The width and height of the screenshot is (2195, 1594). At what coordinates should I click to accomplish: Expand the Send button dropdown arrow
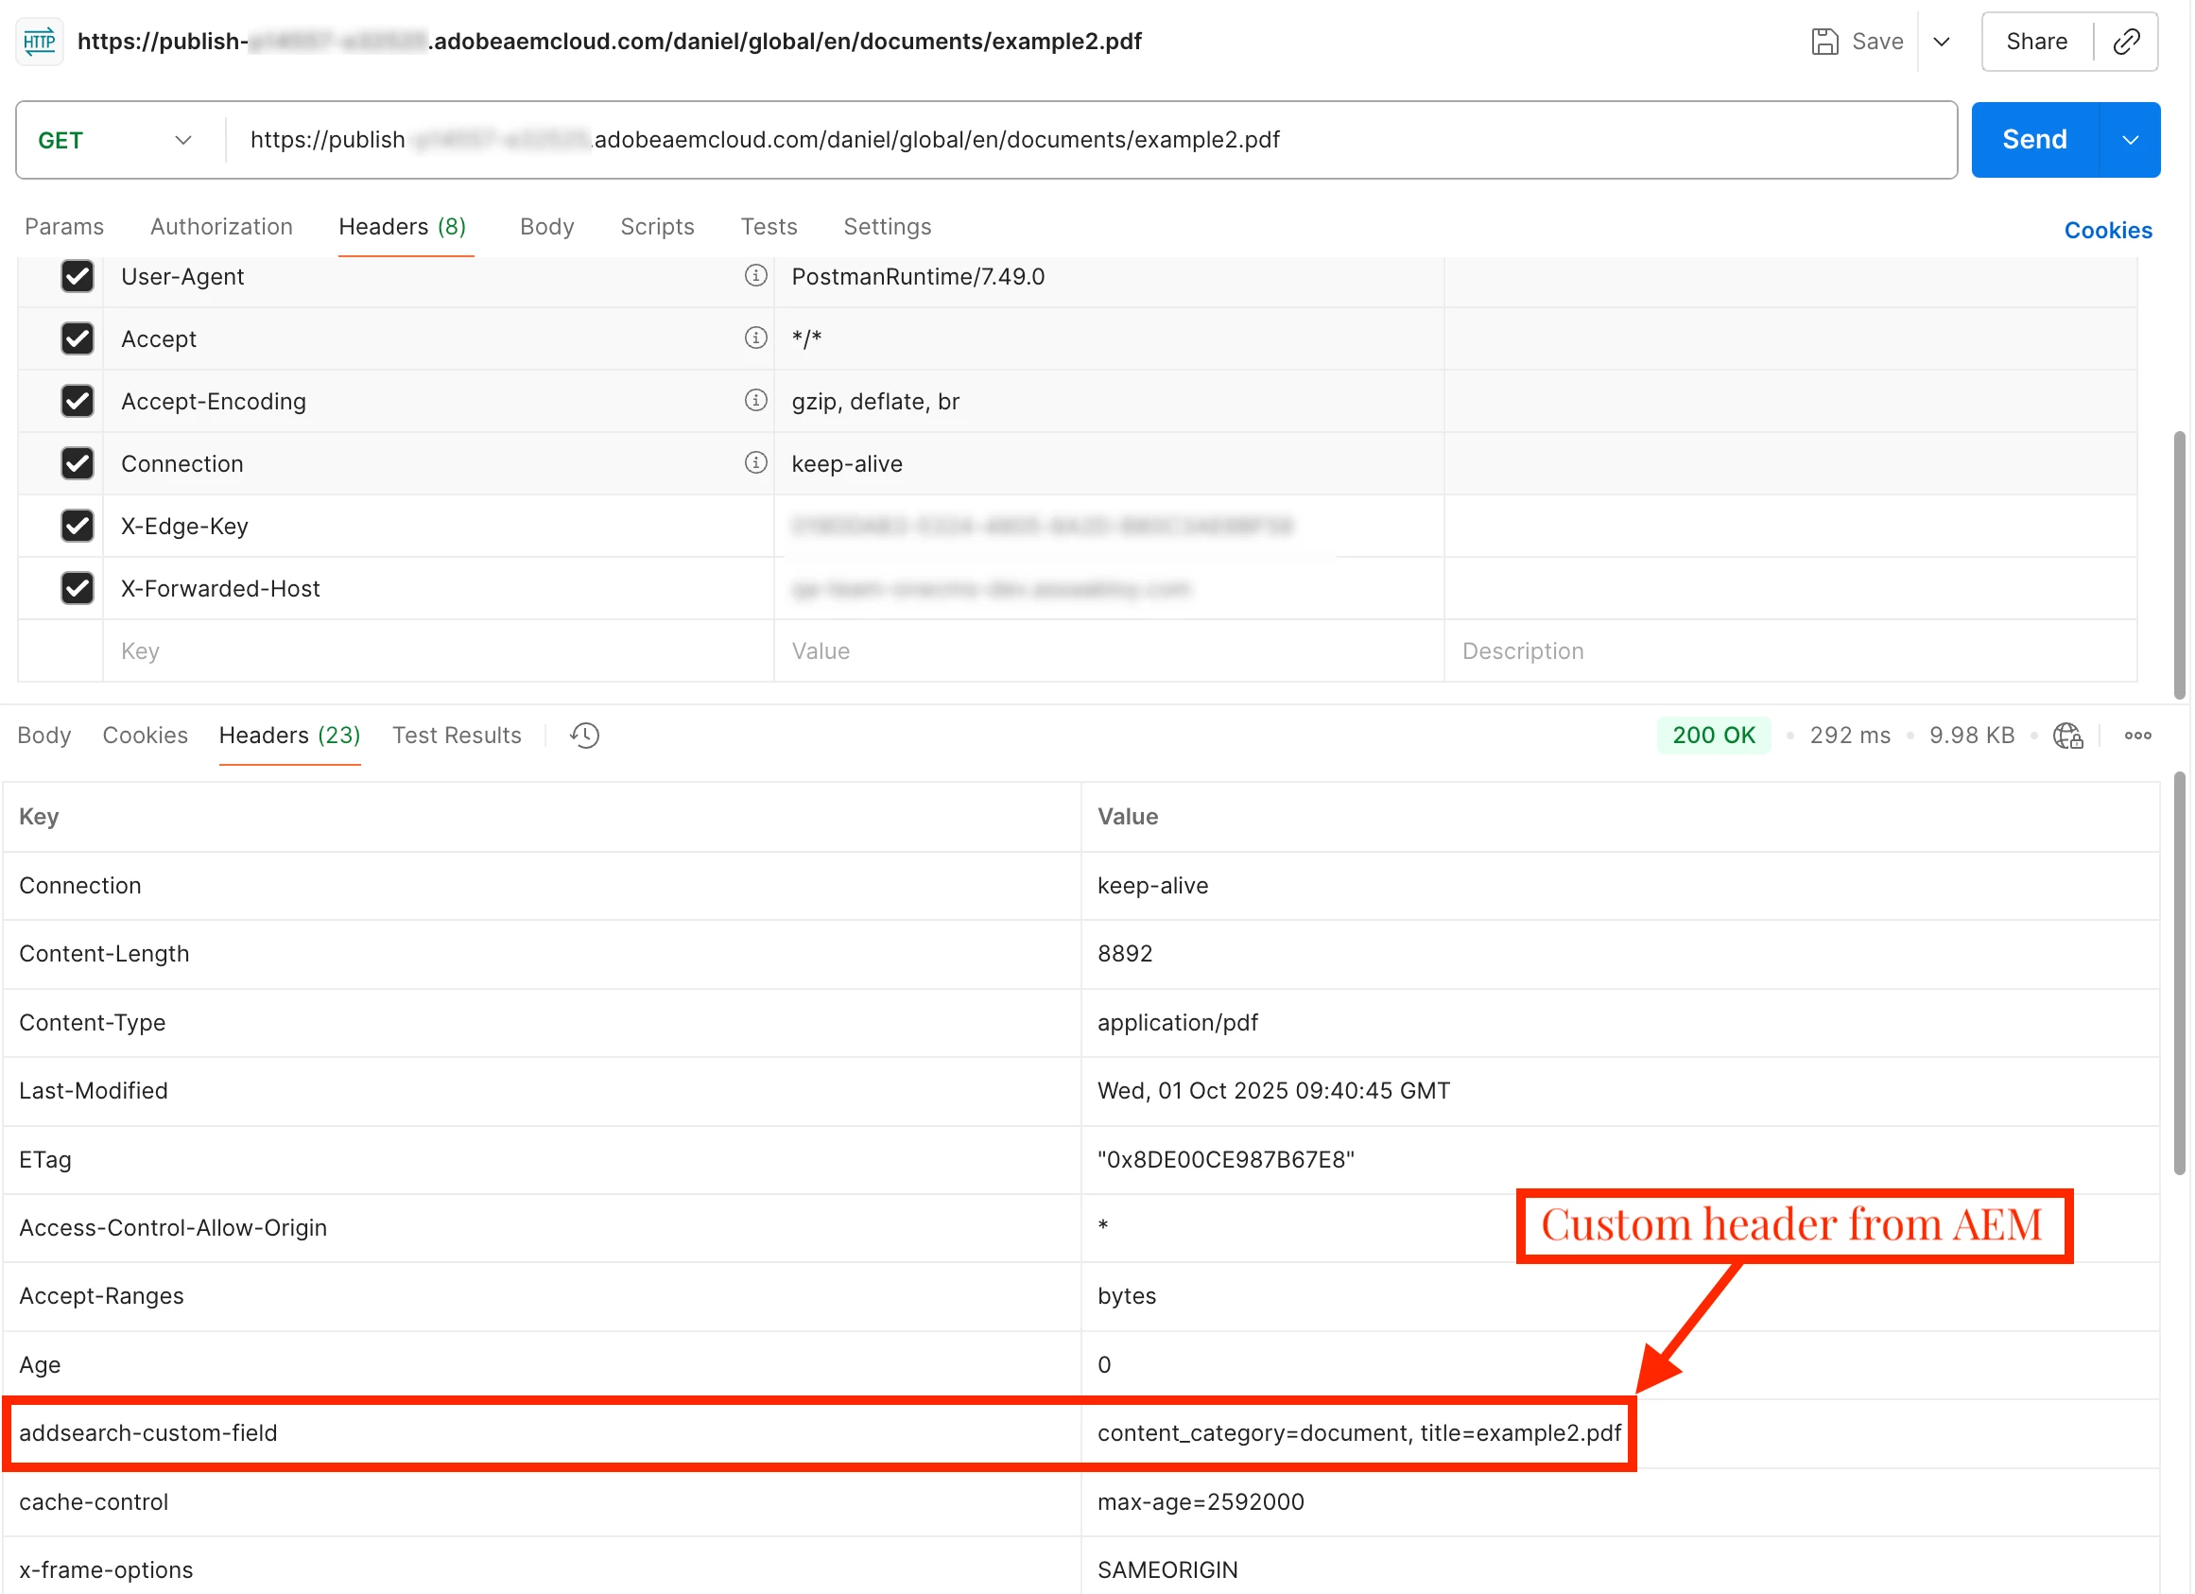(2129, 140)
